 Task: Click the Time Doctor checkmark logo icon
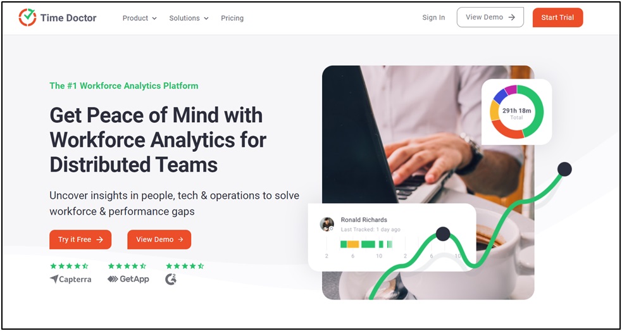[27, 18]
